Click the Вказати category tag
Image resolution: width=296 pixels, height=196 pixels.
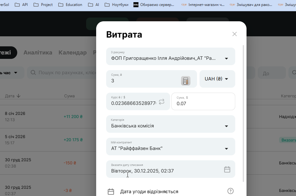point(288,140)
